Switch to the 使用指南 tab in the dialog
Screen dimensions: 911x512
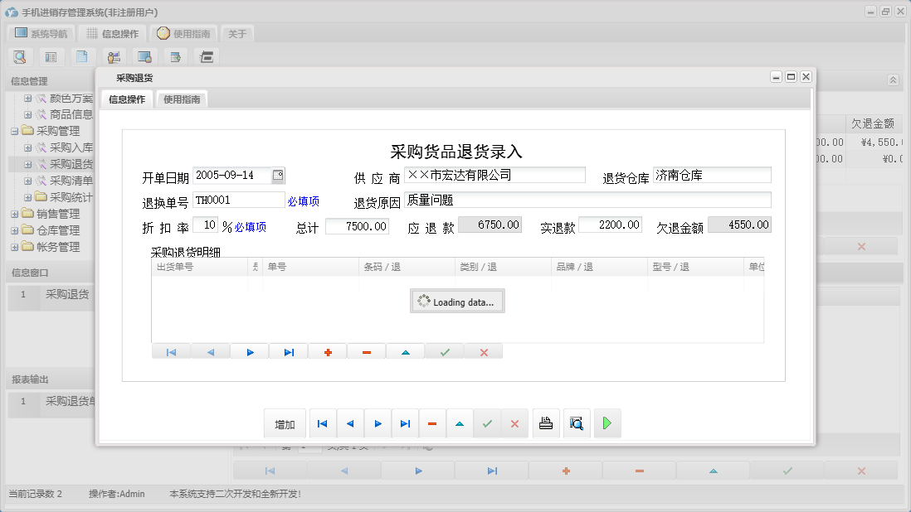click(x=181, y=97)
